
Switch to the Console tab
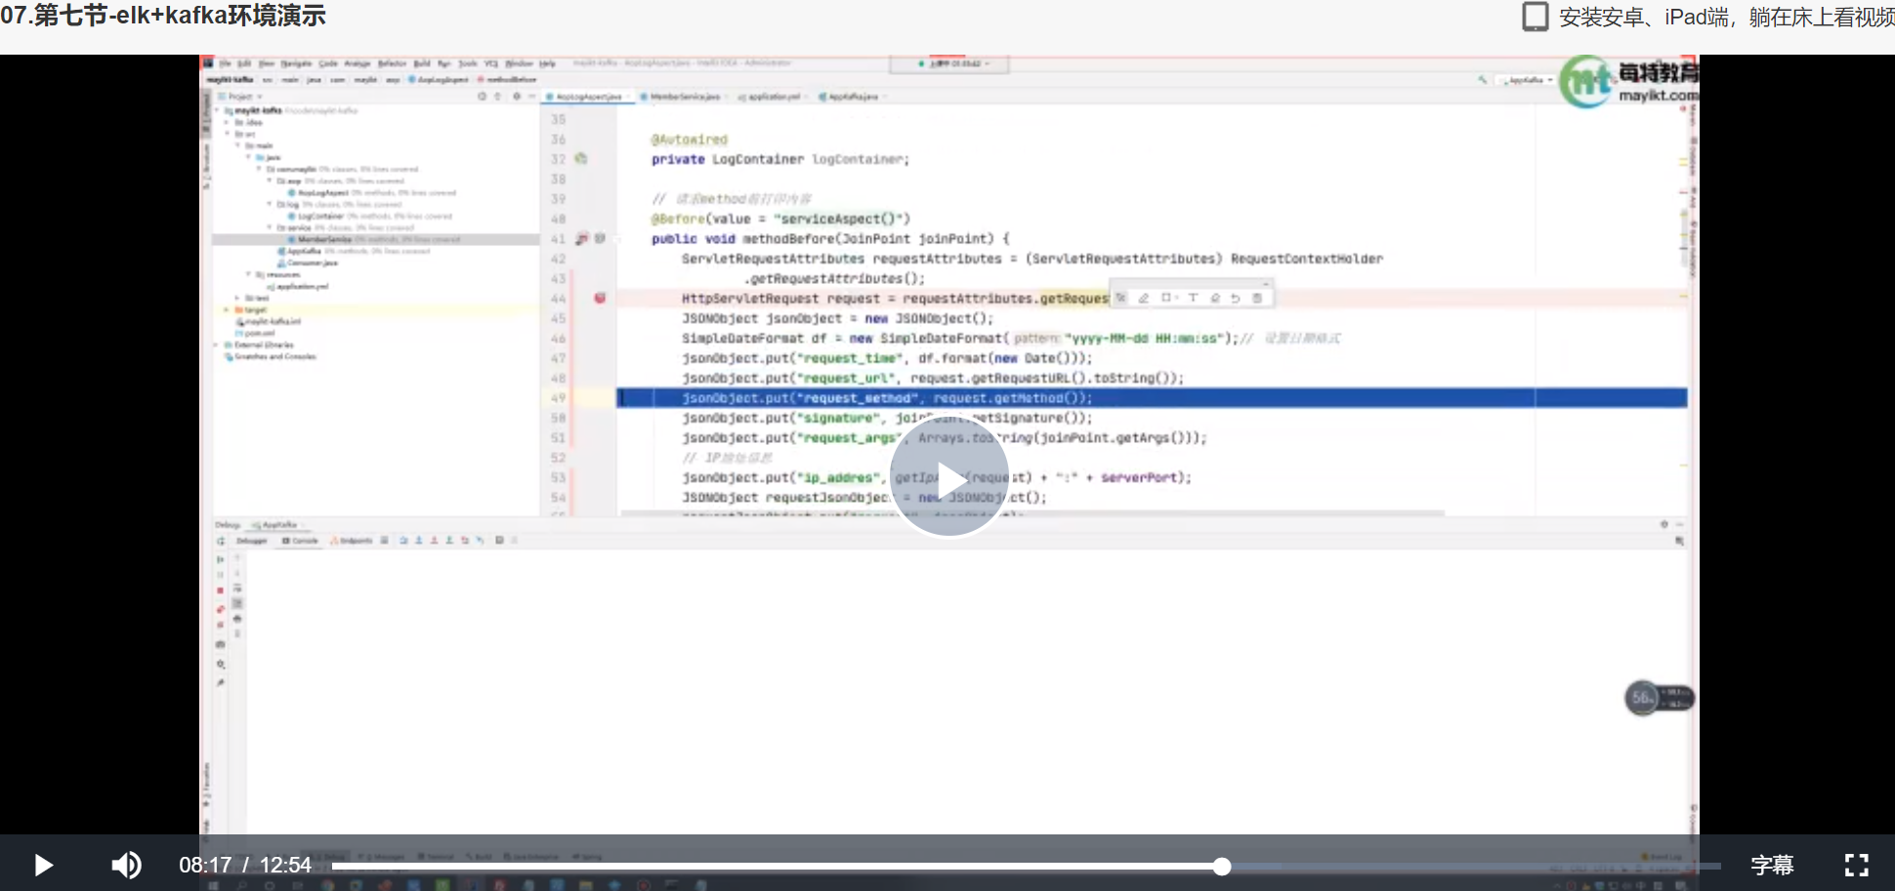click(x=301, y=541)
